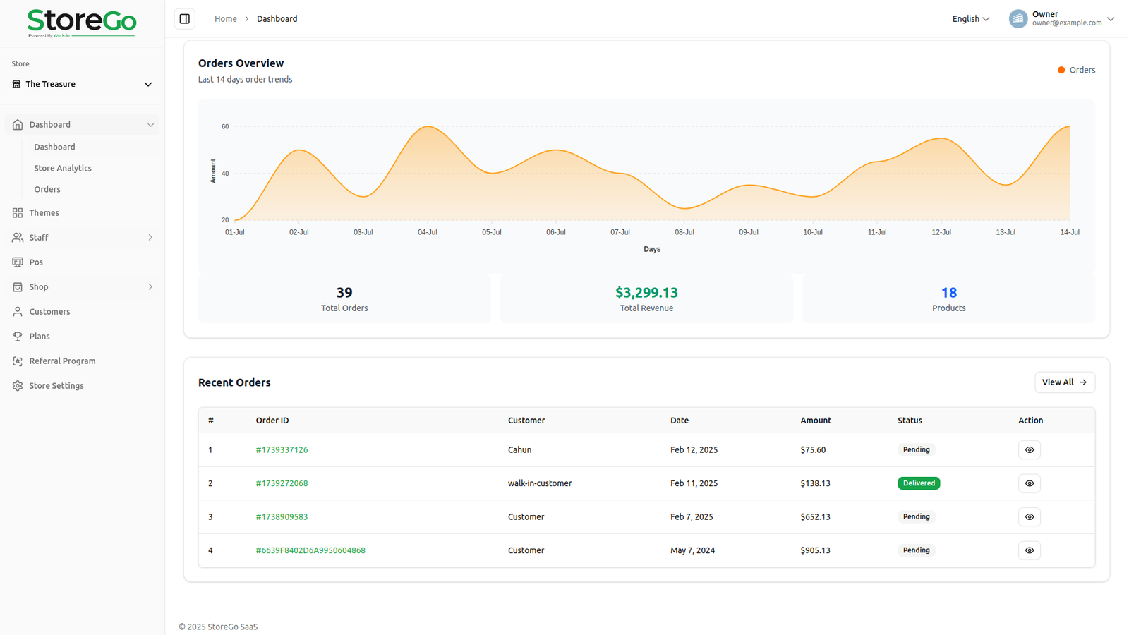Viewport: 1129px width, 635px height.
Task: Toggle the sidebar collapse icon
Action: click(185, 19)
